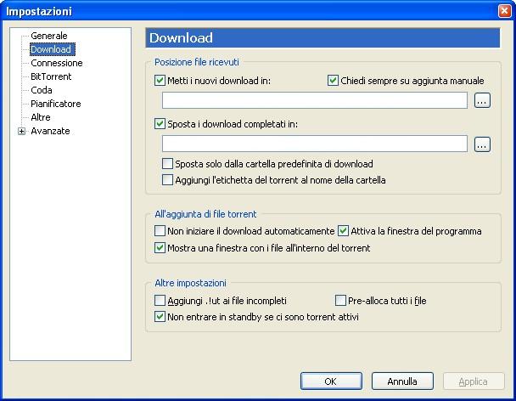The image size is (516, 401).
Task: Check 'Aggiungi l'etichetta del torrent' option
Action: pos(168,179)
